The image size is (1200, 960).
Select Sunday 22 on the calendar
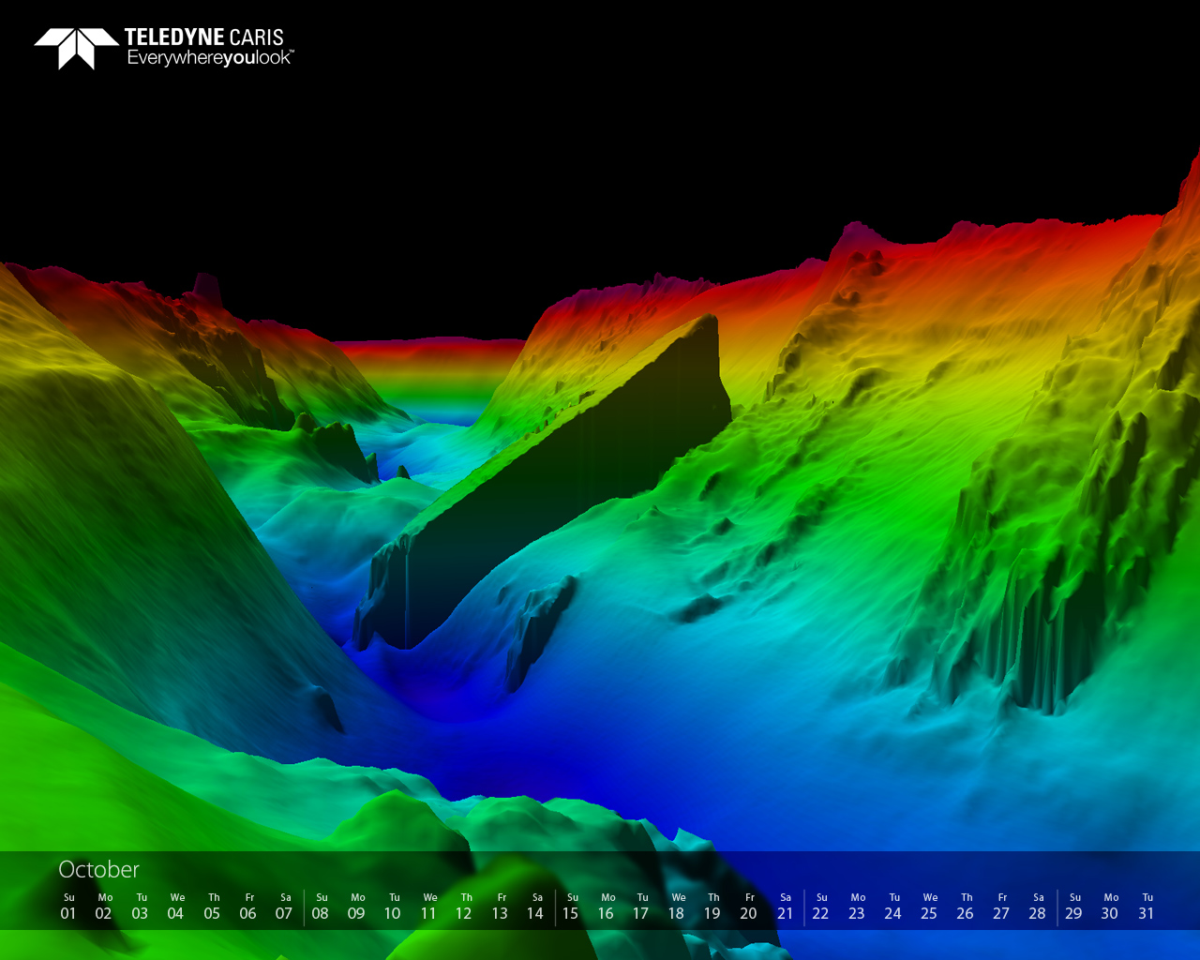tap(821, 907)
